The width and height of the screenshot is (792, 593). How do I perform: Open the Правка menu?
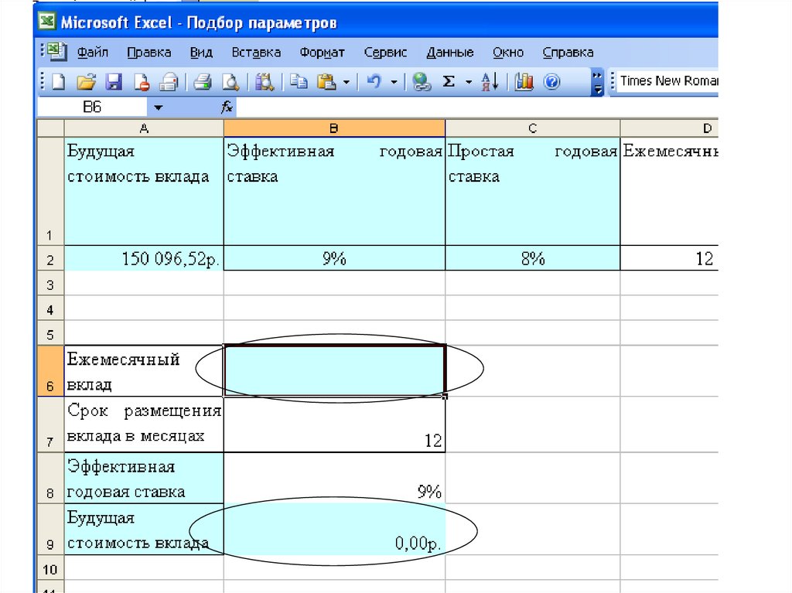(x=149, y=53)
